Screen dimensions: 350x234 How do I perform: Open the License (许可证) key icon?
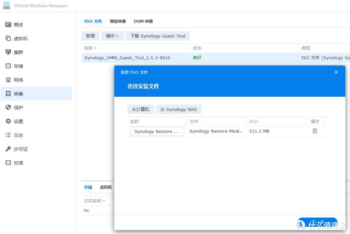tap(8, 149)
